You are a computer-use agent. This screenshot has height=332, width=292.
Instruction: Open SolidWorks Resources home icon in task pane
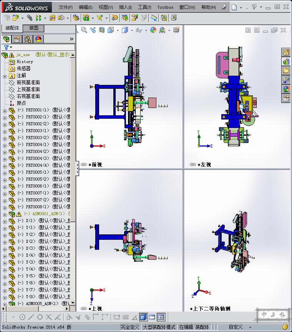pos(286,52)
